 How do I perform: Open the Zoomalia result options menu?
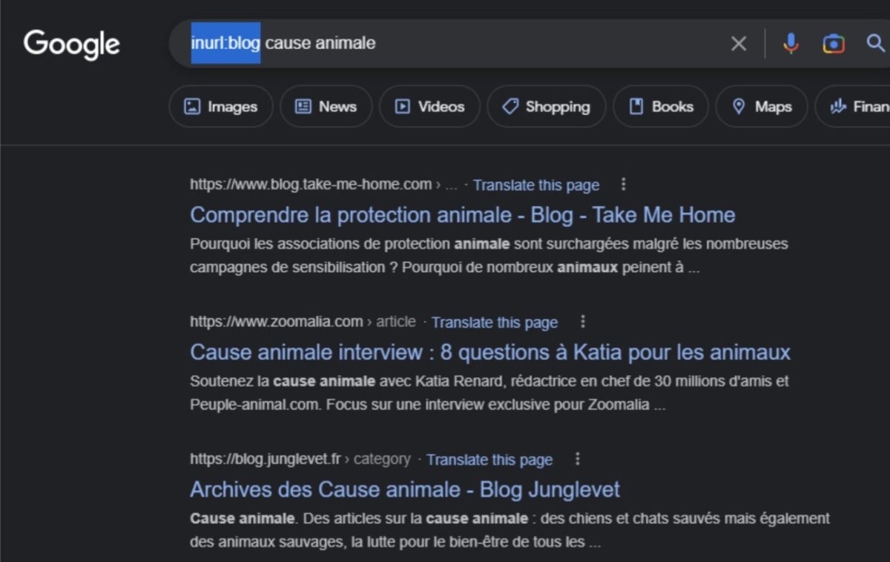(583, 322)
